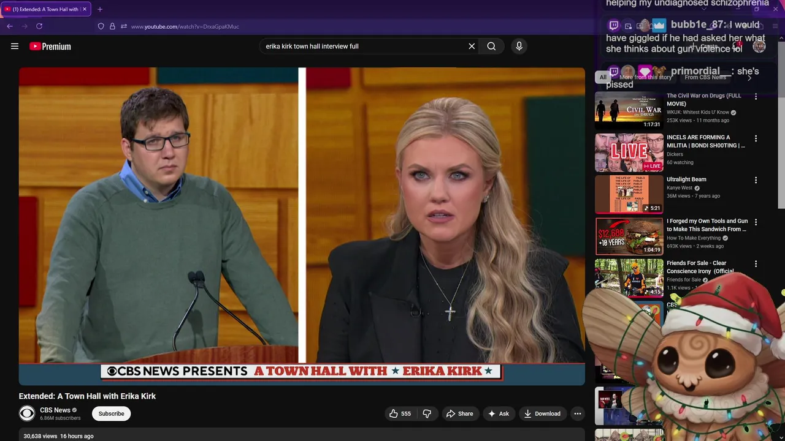The image size is (785, 441).
Task: Open more actions three-dot menu under video
Action: 577,413
